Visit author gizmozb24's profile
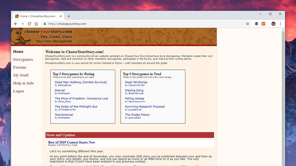Image resolution: width=296 pixels, height=166 pixels. click(x=134, y=118)
